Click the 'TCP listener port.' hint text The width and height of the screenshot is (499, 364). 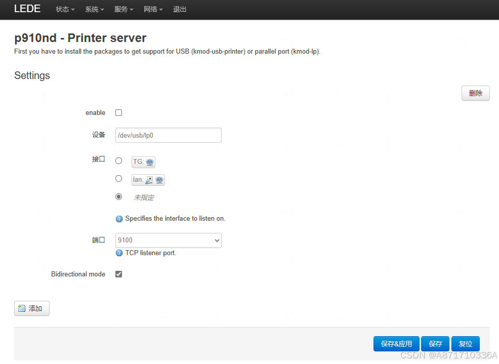(x=150, y=253)
